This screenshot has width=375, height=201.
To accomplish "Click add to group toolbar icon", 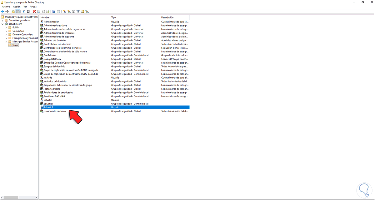I will [87, 12].
